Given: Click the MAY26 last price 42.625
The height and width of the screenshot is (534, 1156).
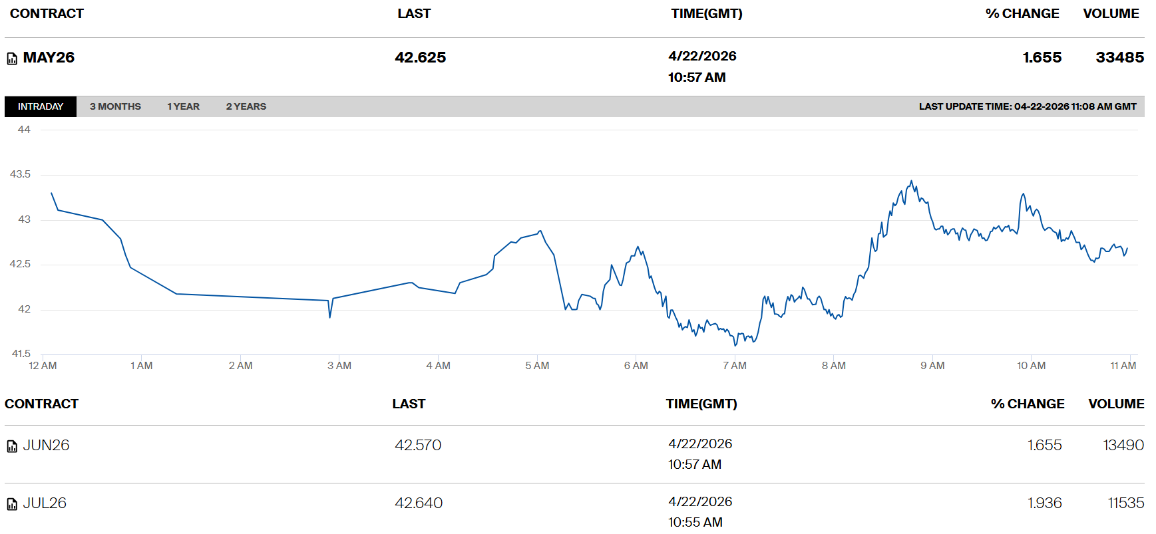Looking at the screenshot, I should (420, 58).
